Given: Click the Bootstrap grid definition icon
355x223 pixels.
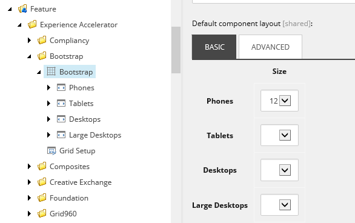Looking at the screenshot, I should coord(51,72).
